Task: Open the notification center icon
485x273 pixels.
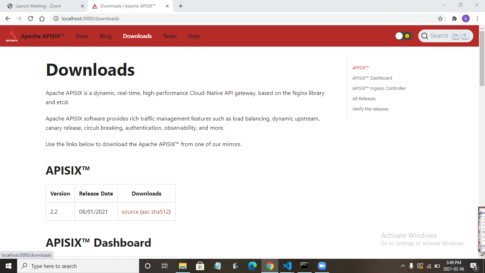Action: tap(473, 266)
